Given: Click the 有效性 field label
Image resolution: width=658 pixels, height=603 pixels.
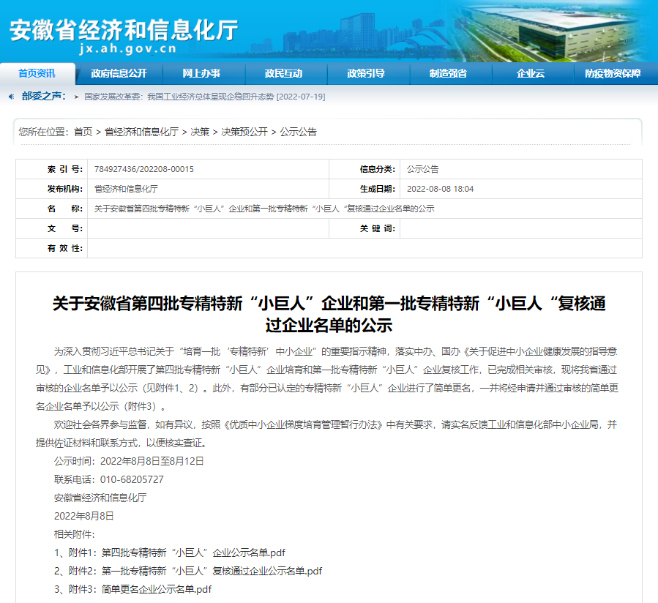Looking at the screenshot, I should tap(65, 248).
